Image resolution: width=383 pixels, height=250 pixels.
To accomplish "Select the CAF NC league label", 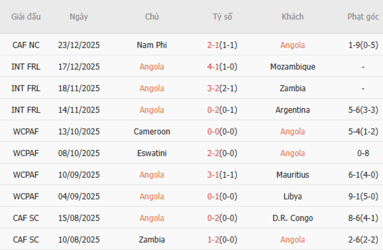I will 26,45.
